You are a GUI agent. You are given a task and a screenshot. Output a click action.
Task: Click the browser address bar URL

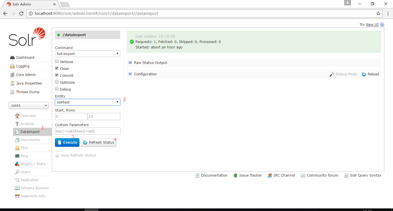pos(96,13)
